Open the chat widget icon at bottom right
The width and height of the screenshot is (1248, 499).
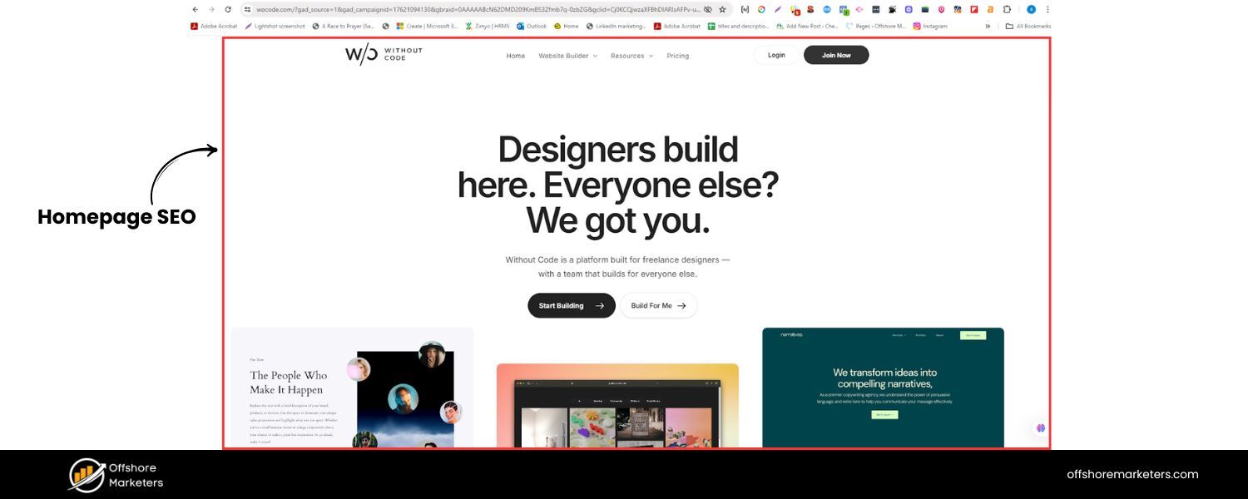[x=1040, y=427]
